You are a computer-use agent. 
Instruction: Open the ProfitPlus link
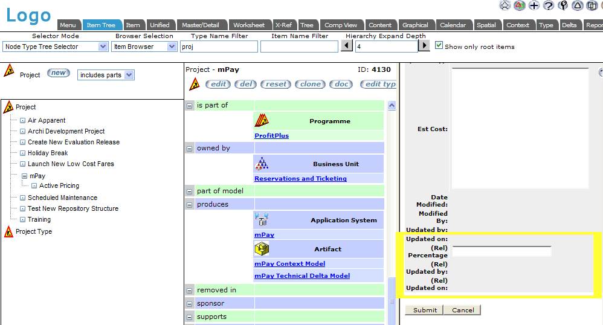[271, 136]
